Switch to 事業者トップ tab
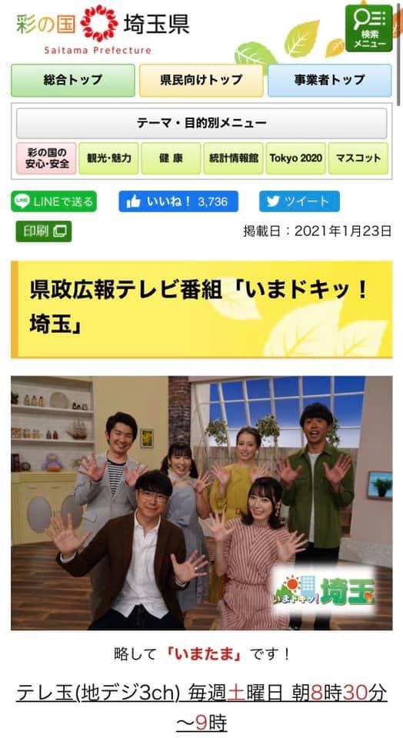Image resolution: width=403 pixels, height=738 pixels. click(330, 81)
